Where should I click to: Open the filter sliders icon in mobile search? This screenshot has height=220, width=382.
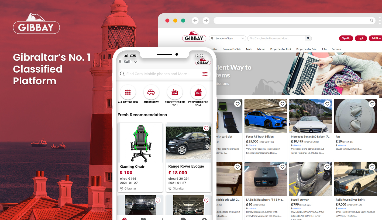click(x=205, y=74)
